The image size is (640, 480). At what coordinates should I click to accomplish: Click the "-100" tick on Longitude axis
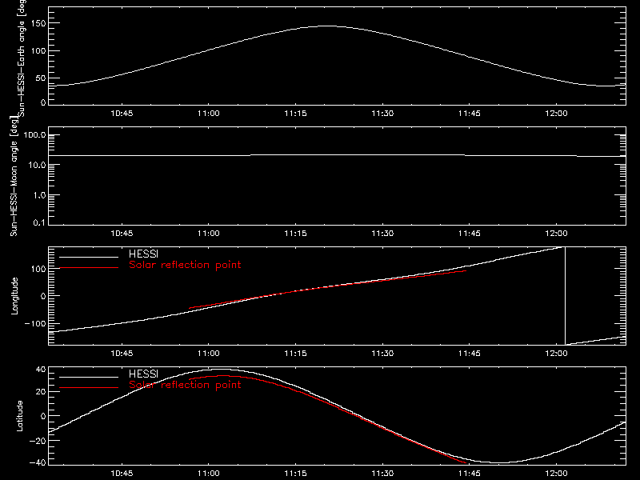tap(35, 324)
